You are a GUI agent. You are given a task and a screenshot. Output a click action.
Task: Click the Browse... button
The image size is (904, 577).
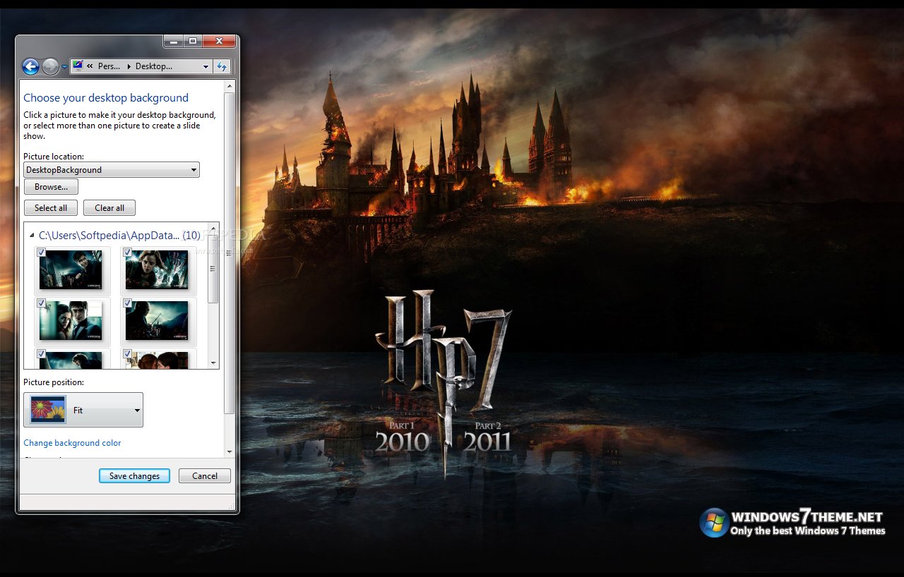coord(51,187)
